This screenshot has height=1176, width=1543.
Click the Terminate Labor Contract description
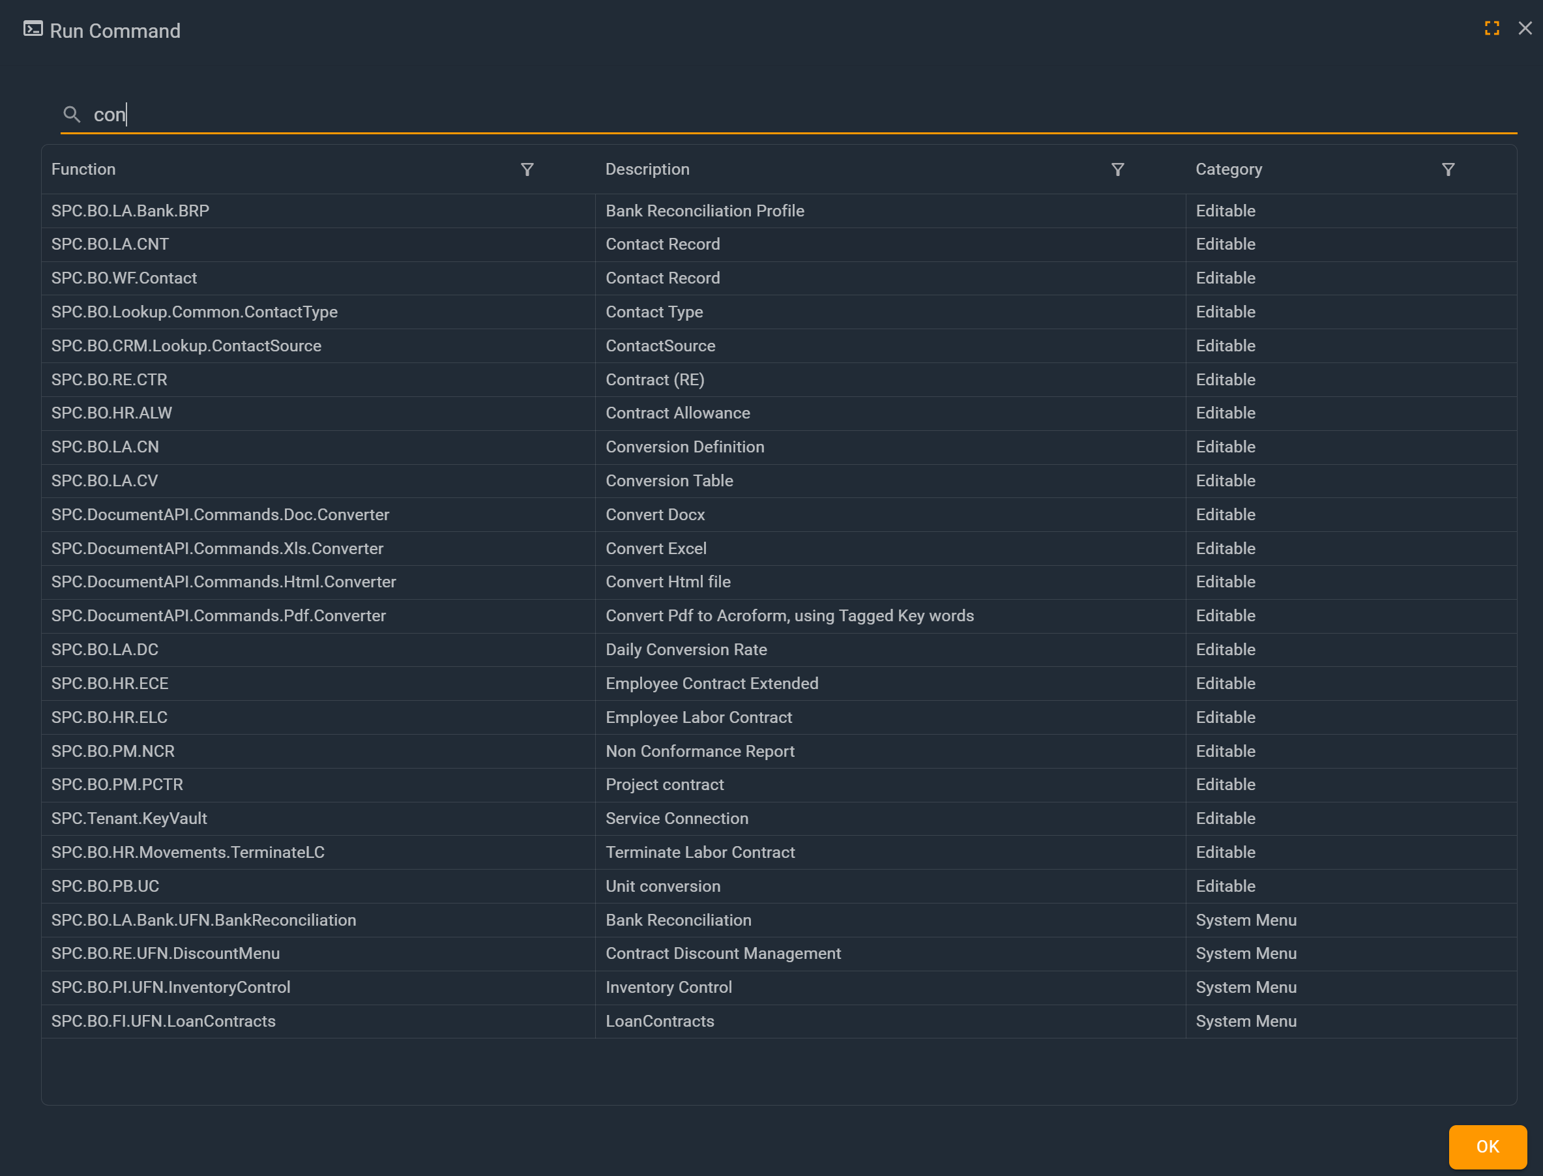point(700,853)
